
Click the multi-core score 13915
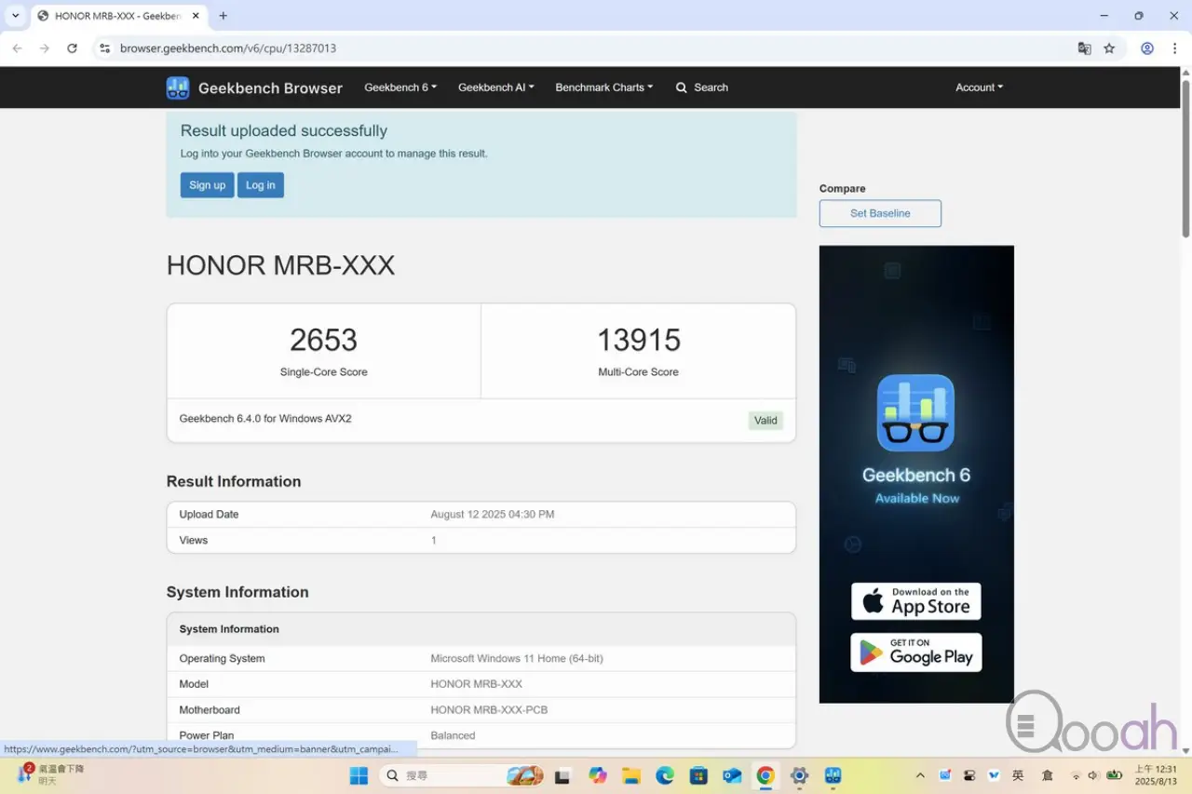tap(639, 340)
